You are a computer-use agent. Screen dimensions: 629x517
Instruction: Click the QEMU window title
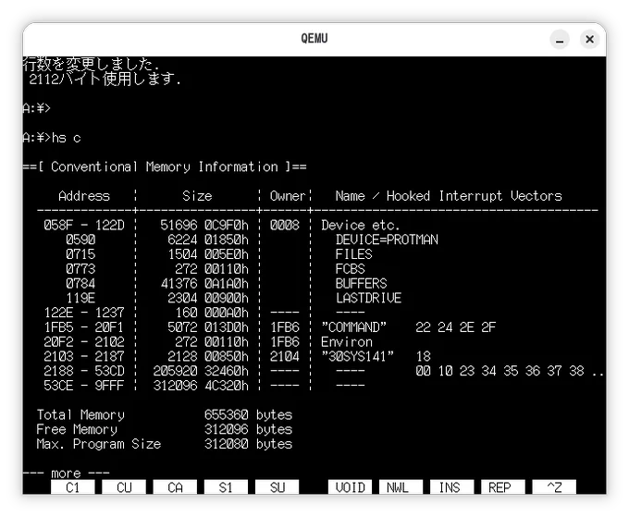314,39
